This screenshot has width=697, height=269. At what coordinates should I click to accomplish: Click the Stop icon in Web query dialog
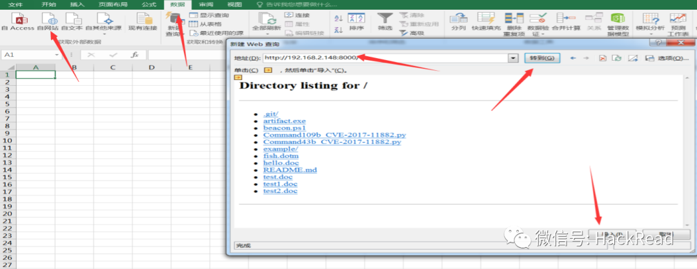click(602, 58)
